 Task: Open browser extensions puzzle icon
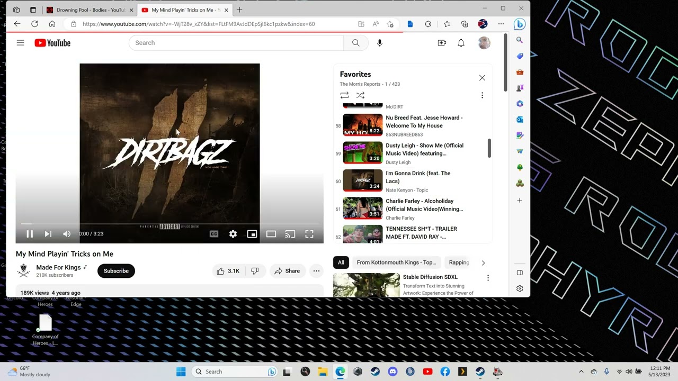point(428,24)
